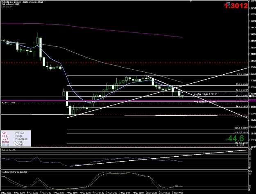Click the sell order label on the dashed line
256x194 pixels.
(x=8, y=103)
